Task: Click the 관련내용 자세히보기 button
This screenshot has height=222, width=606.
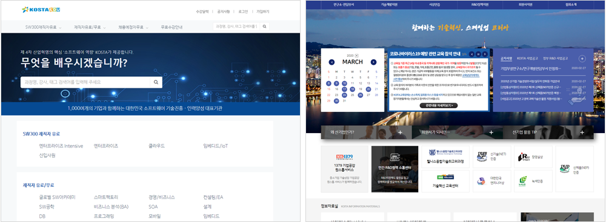Action: (438, 105)
